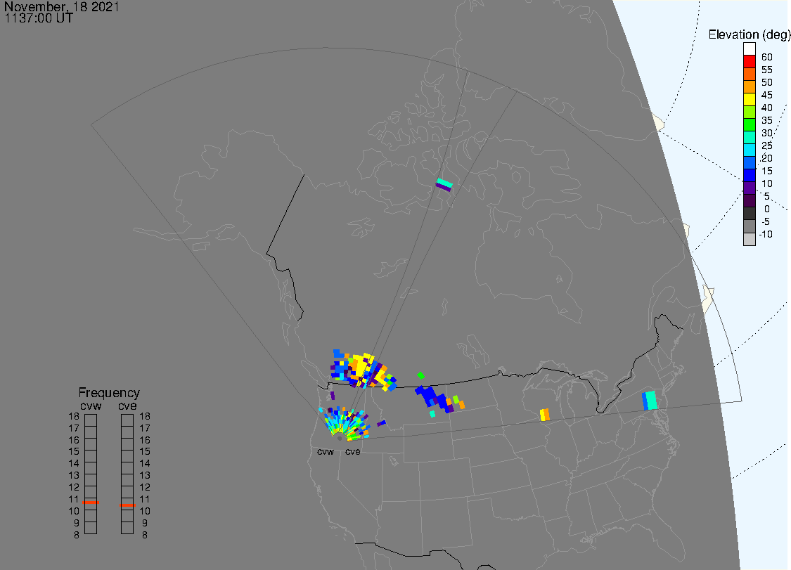
Task: Click the '8' label left of cvw bar
Action: tap(76, 535)
